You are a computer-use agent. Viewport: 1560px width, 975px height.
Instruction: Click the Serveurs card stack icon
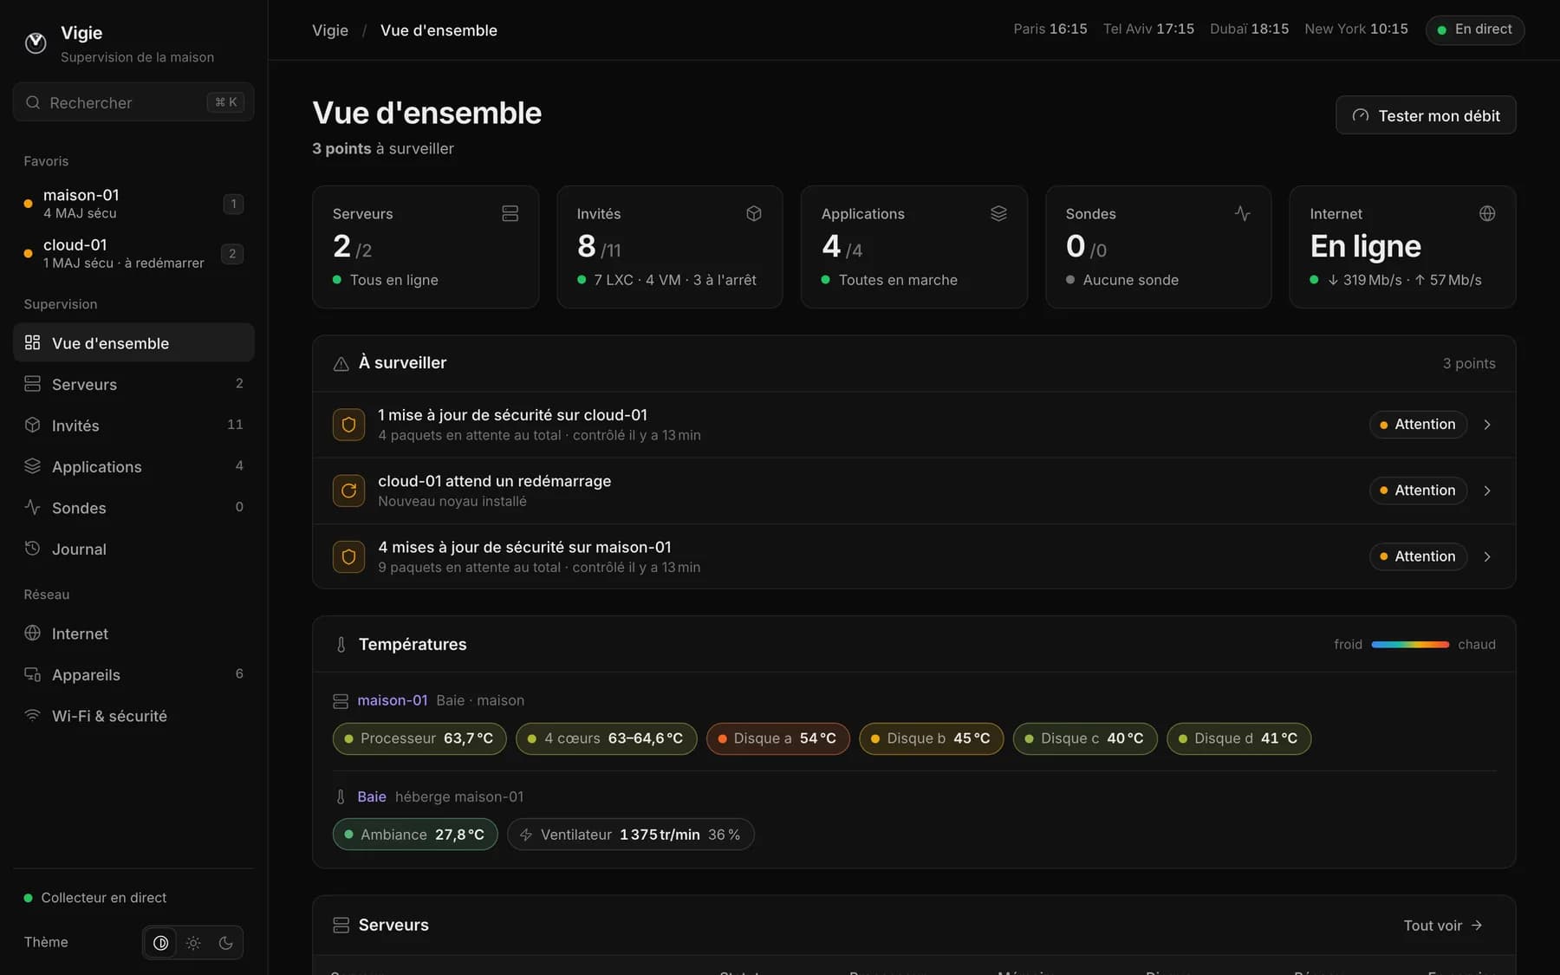click(x=510, y=213)
